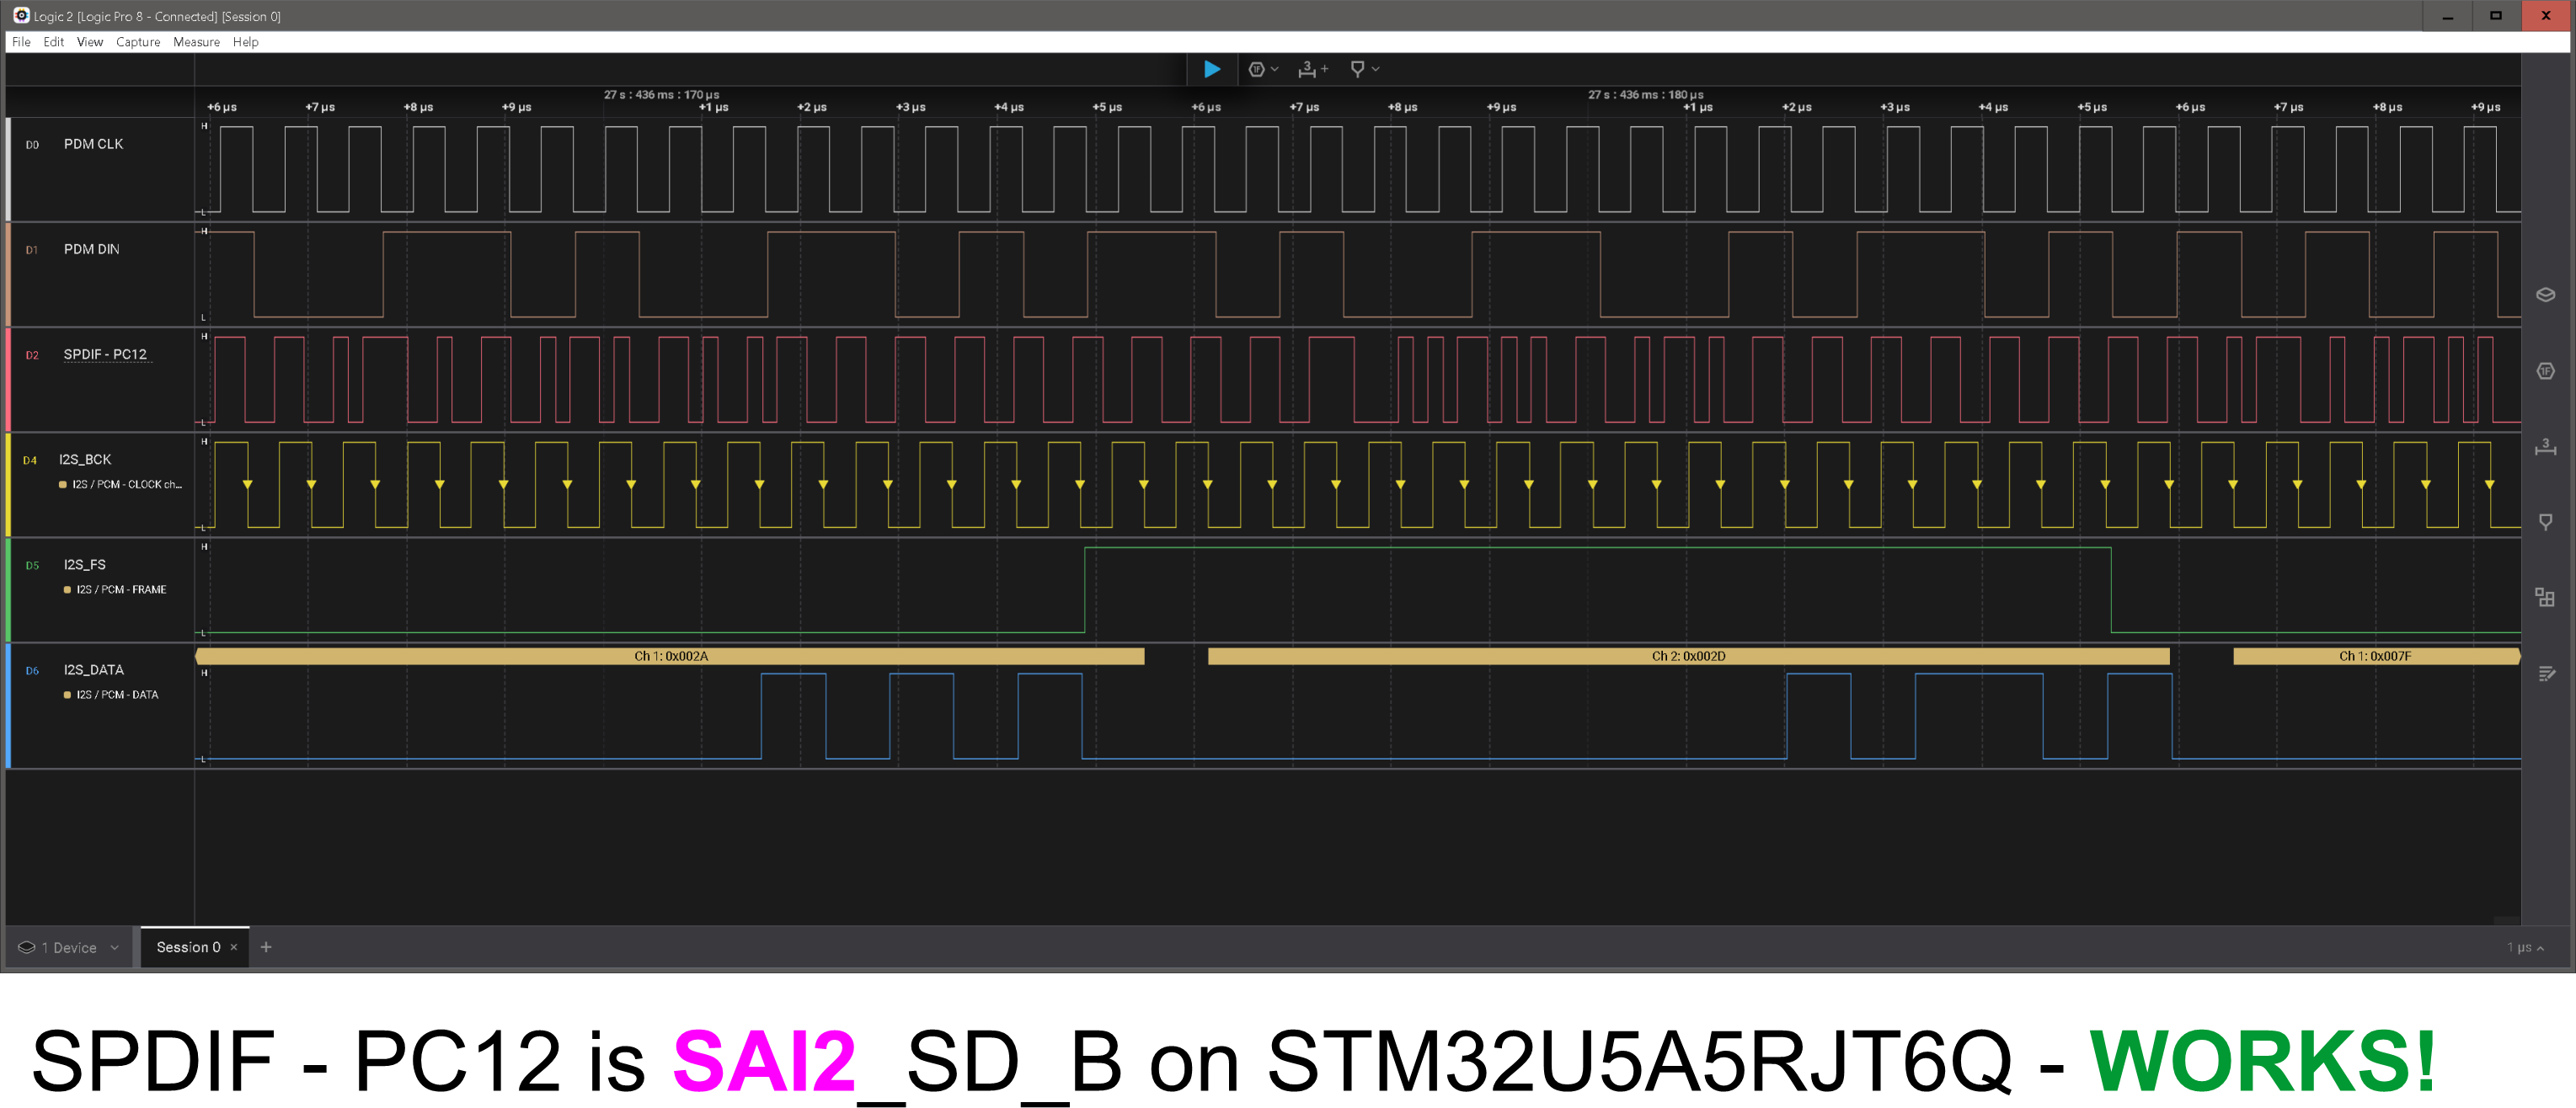This screenshot has height=1108, width=2576.
Task: Open the Measure menu
Action: point(196,42)
